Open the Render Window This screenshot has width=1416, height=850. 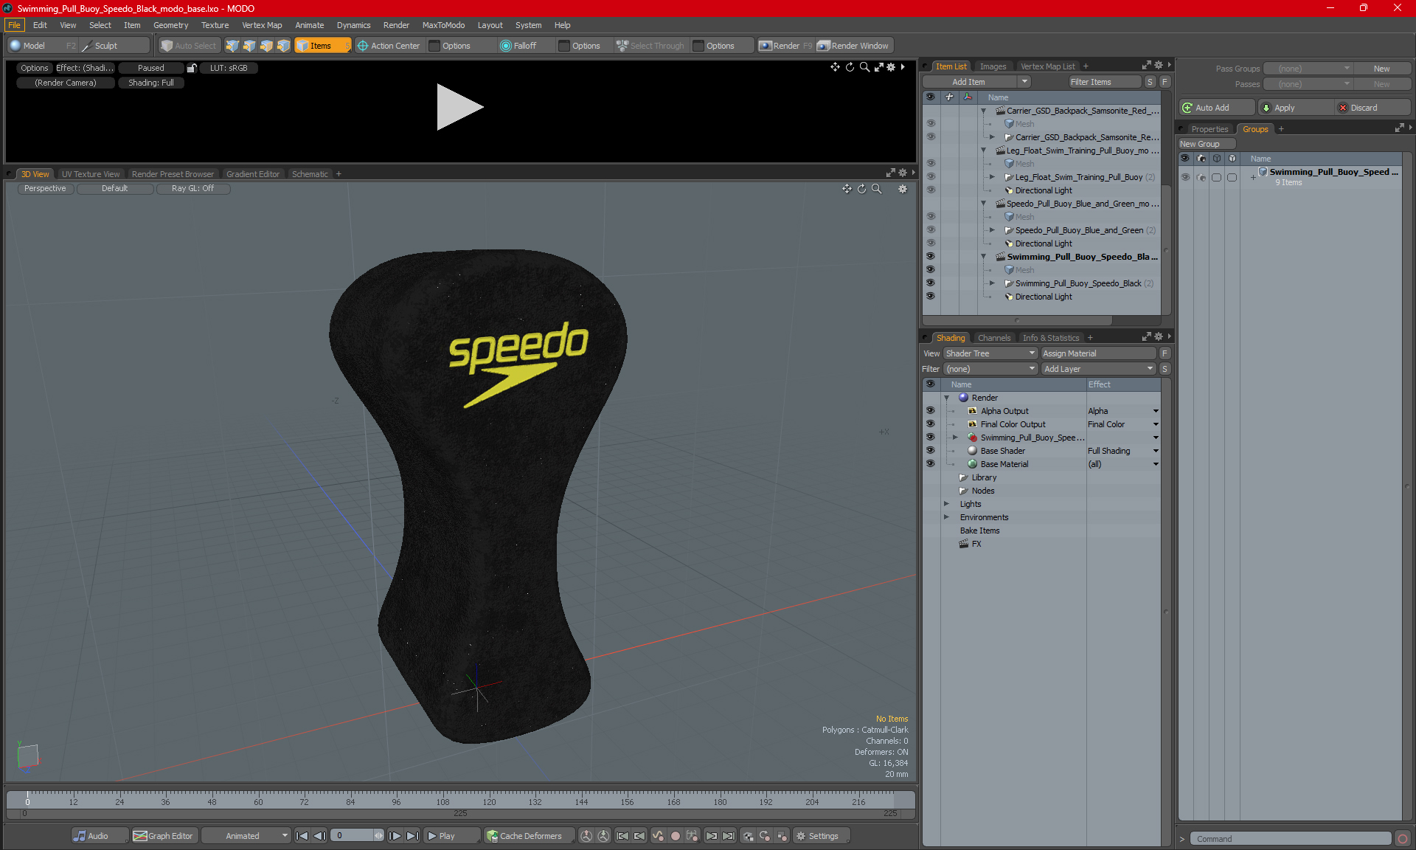pyautogui.click(x=854, y=46)
